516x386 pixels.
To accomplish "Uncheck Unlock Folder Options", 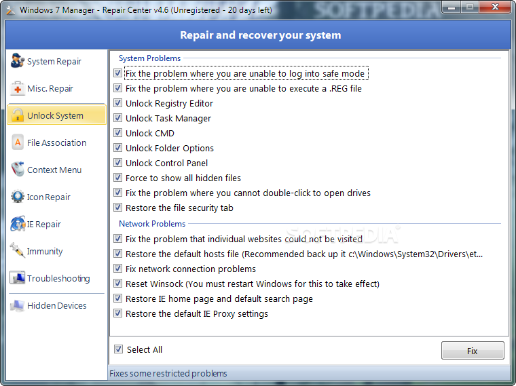I will point(117,148).
